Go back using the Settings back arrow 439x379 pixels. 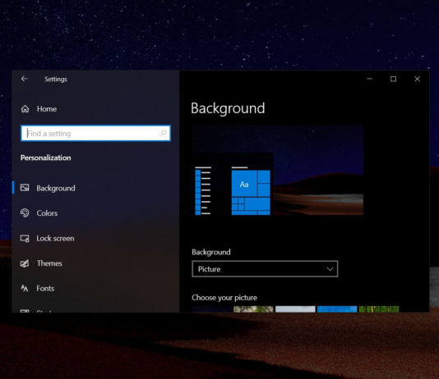25,79
